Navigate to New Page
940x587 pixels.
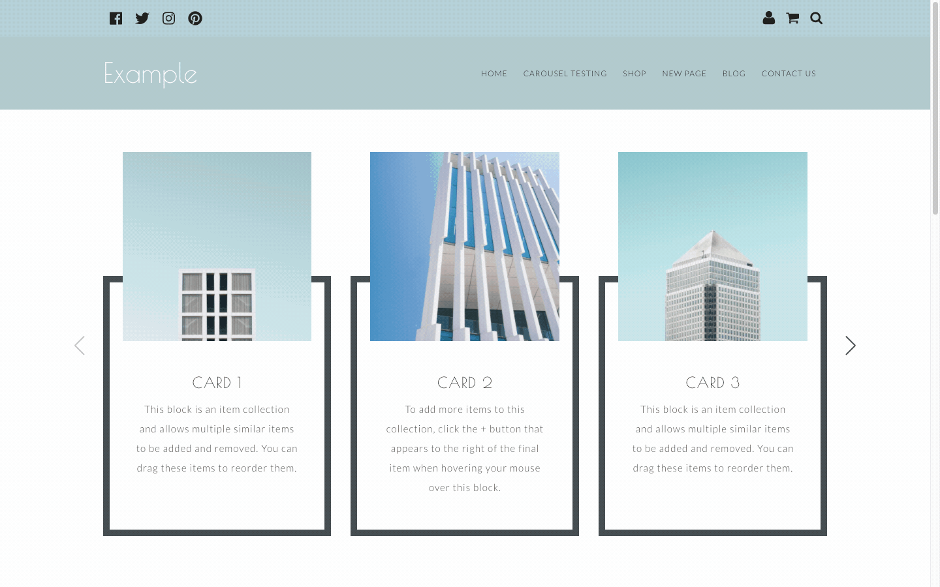click(684, 74)
